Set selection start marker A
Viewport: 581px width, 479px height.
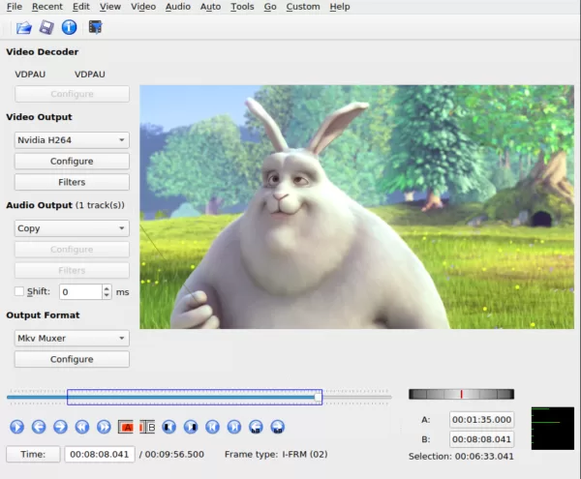[x=126, y=427]
